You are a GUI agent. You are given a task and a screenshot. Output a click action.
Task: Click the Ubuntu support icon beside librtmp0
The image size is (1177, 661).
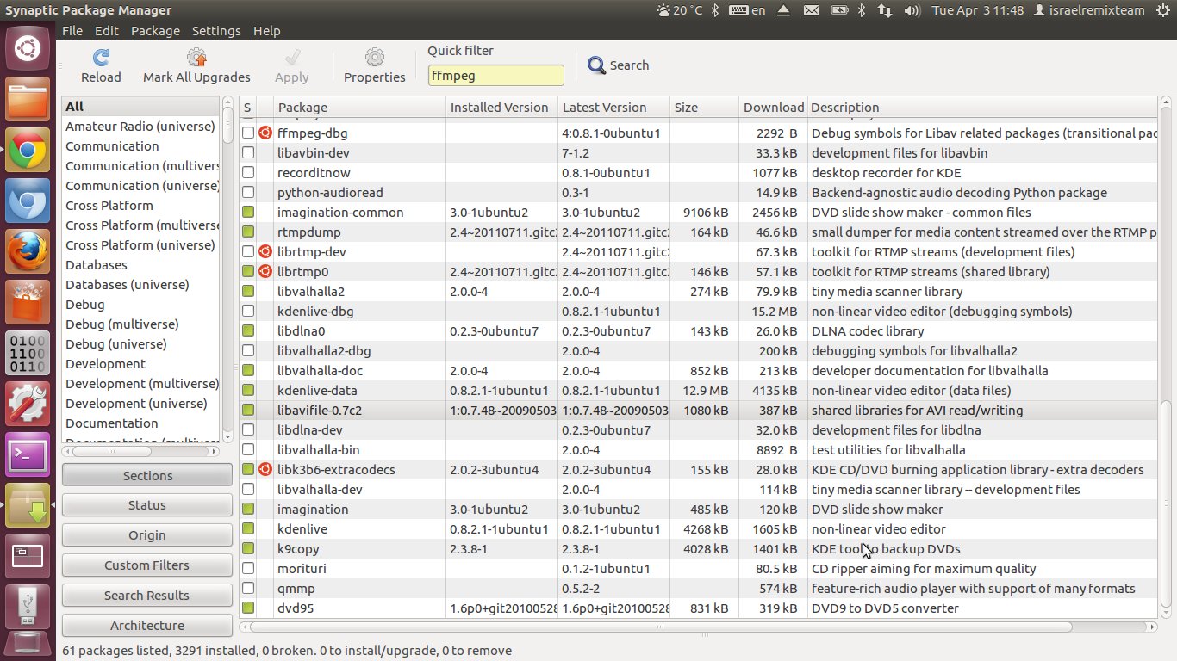(x=265, y=271)
